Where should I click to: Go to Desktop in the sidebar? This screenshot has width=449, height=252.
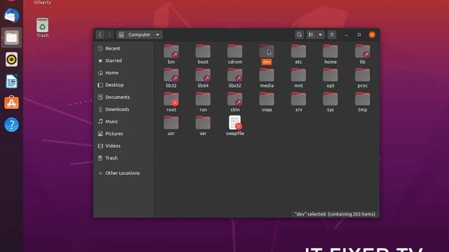pyautogui.click(x=123, y=85)
